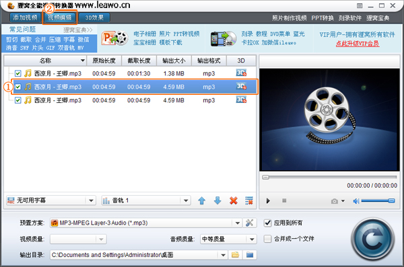This screenshot has height=267, width=404.
Task: Click the clear list icon
Action: tap(249, 200)
